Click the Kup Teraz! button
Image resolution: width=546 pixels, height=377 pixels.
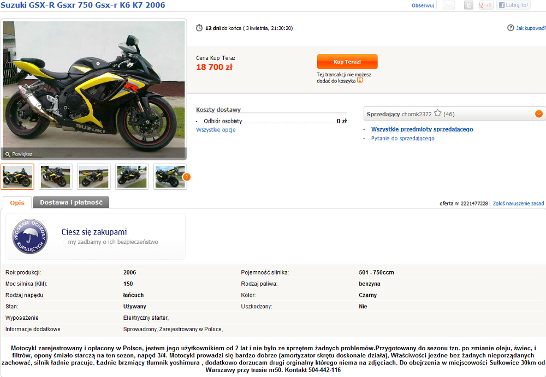pos(347,62)
